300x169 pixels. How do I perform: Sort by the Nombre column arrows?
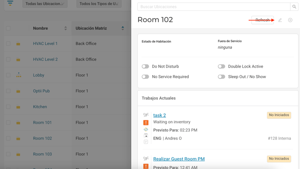click(65, 28)
